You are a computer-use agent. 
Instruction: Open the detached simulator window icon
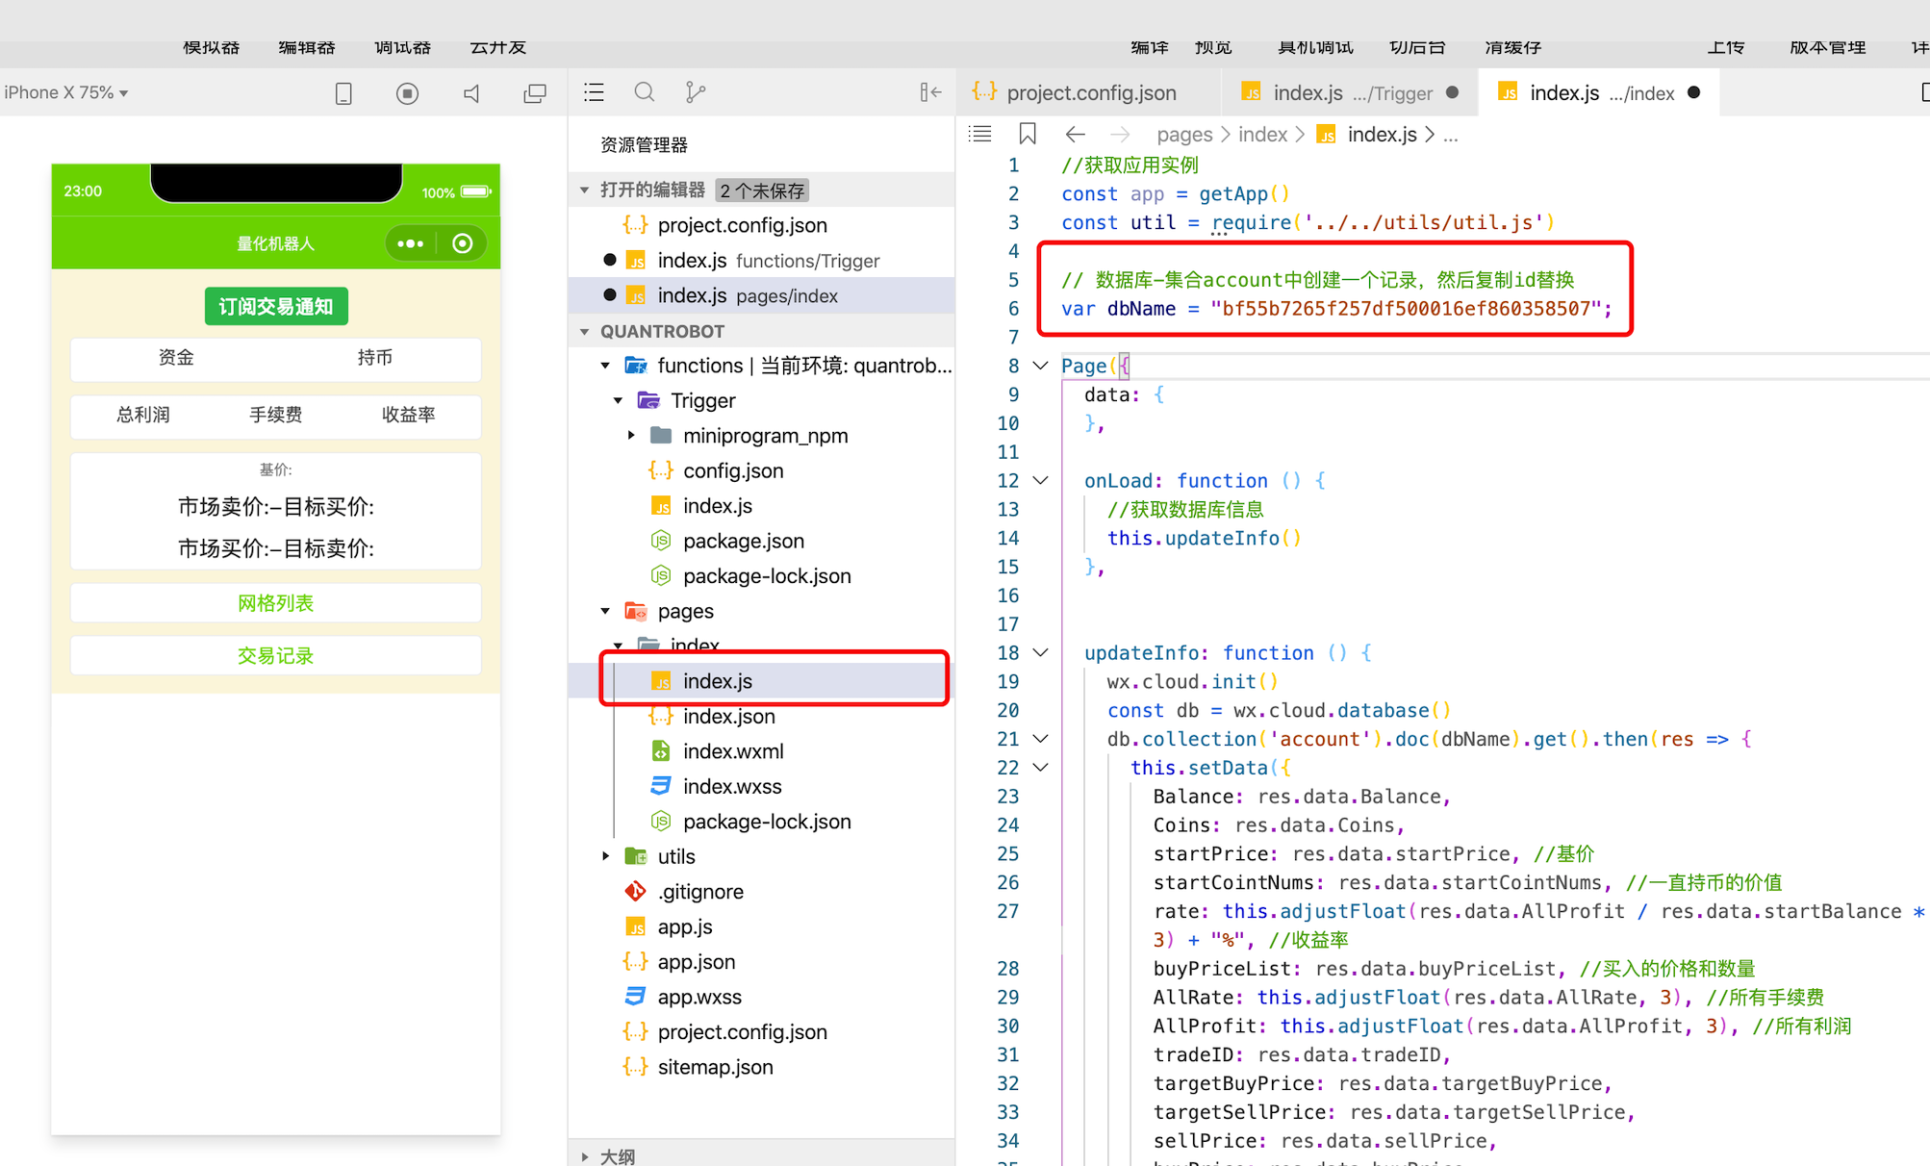pos(535,93)
